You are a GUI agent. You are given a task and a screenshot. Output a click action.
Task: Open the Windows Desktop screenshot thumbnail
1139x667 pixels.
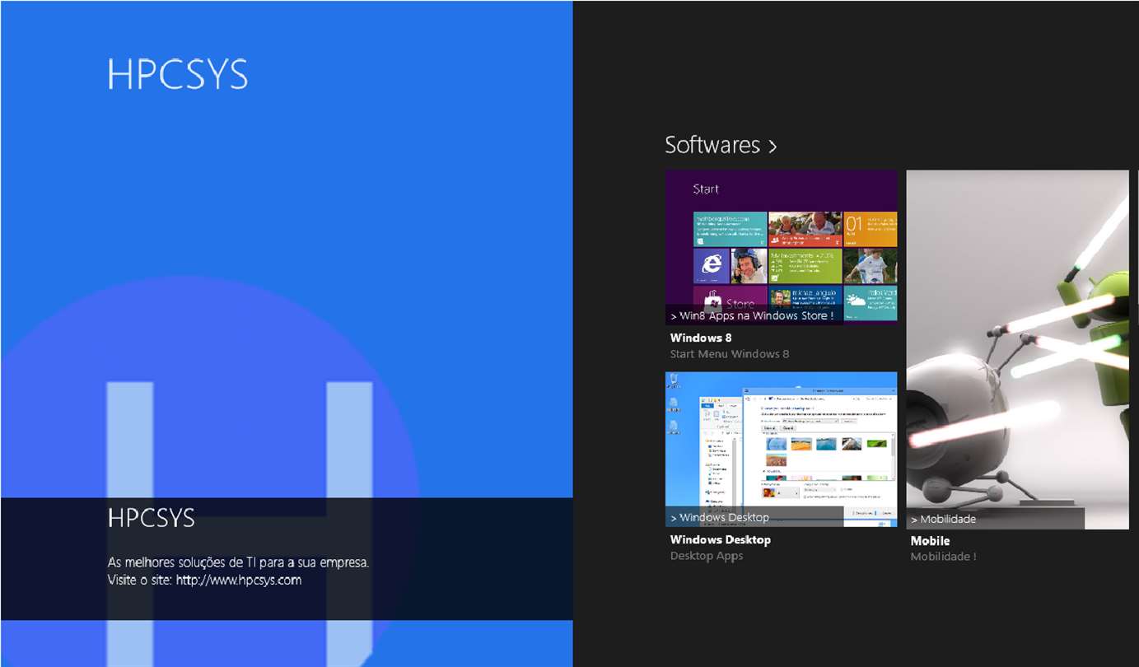[781, 450]
